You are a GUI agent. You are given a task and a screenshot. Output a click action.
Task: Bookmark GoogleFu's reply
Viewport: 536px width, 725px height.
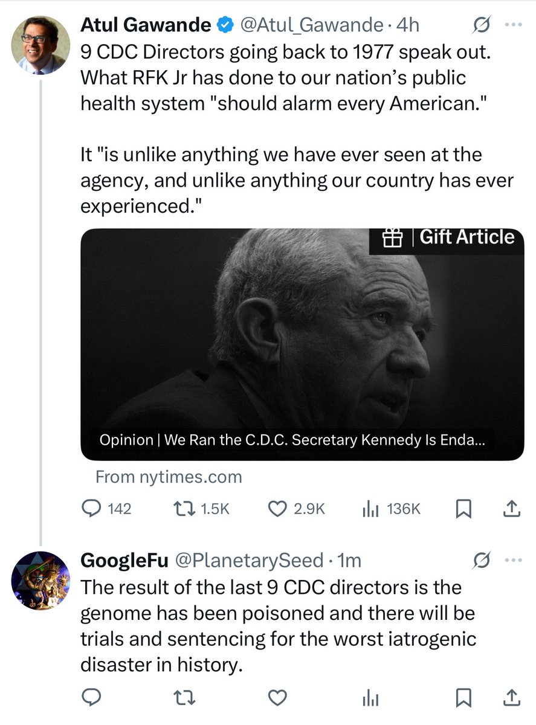pos(463,698)
